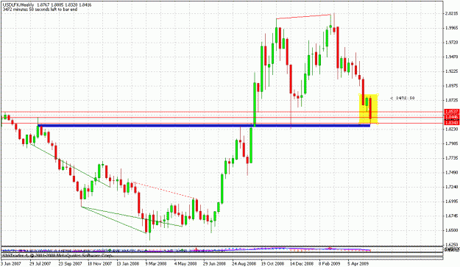Click the 1.8725 price axis label
This screenshot has width=460, height=267.
451,100
